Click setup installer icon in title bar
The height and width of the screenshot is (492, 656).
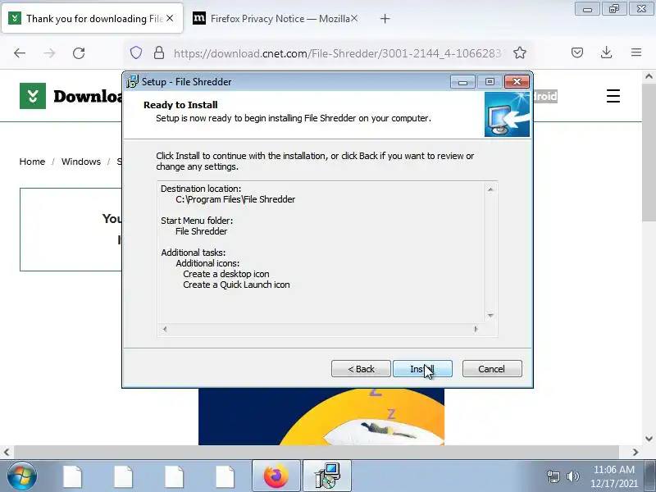(x=132, y=81)
